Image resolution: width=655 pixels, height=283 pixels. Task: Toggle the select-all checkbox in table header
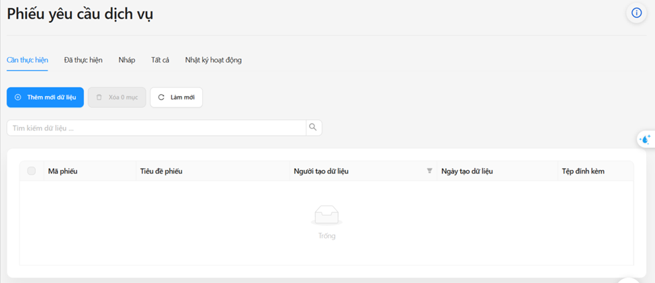pyautogui.click(x=32, y=171)
